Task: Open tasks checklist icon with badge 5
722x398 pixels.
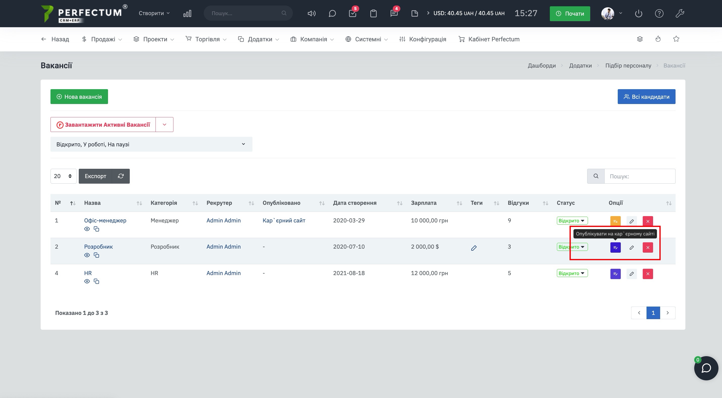Action: click(x=353, y=13)
